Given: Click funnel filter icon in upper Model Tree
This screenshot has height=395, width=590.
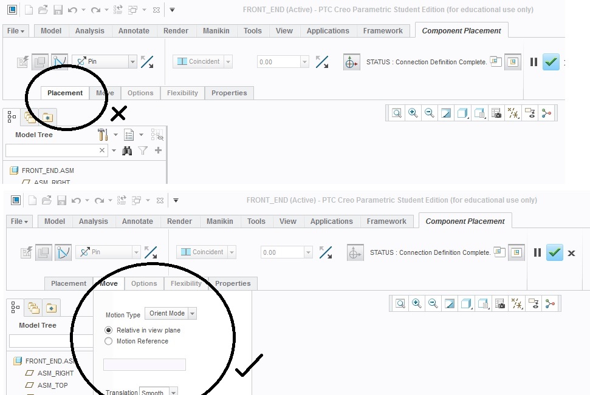Looking at the screenshot, I should 143,150.
